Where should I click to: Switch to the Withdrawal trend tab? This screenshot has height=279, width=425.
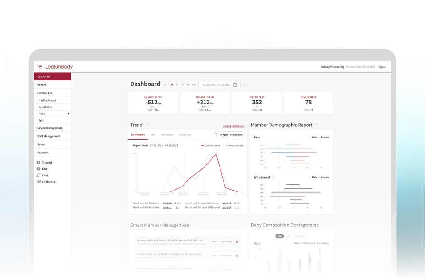[x=167, y=134]
